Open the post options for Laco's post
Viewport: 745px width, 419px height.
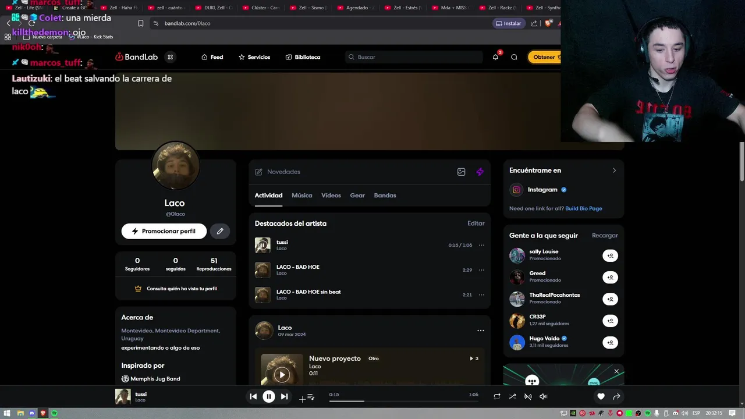point(481,331)
